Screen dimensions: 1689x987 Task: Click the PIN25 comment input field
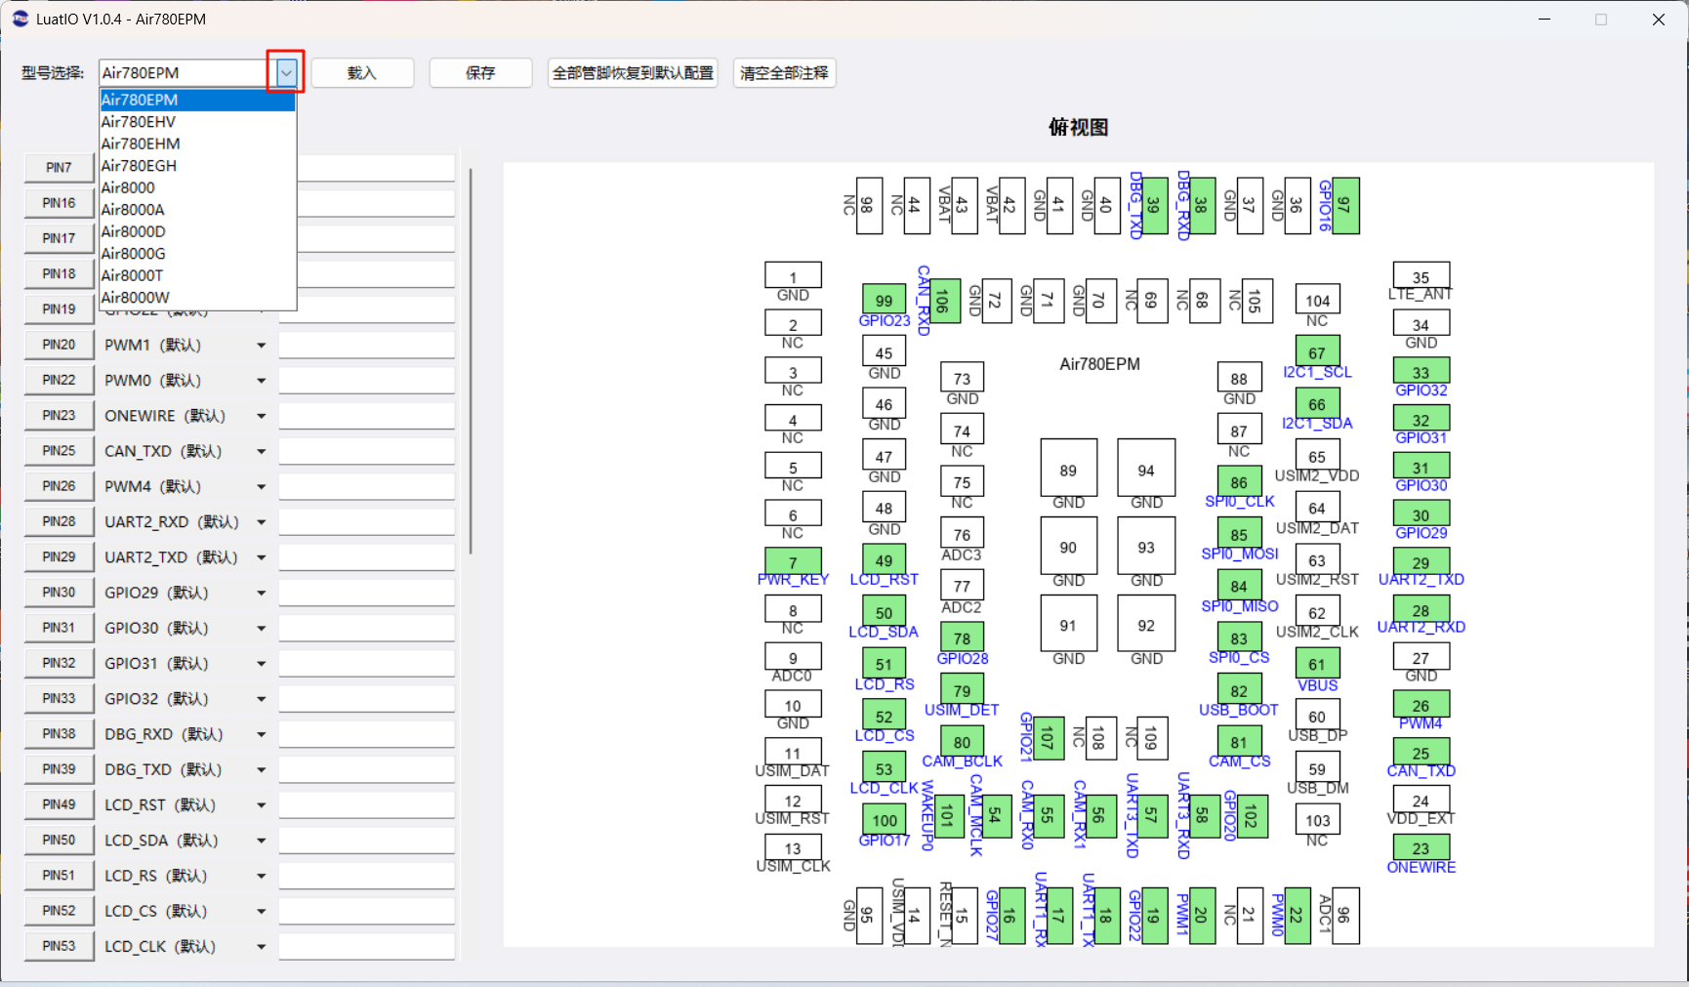tap(367, 451)
